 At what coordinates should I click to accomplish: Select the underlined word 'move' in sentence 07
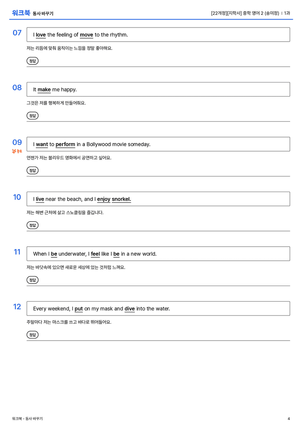click(x=87, y=35)
